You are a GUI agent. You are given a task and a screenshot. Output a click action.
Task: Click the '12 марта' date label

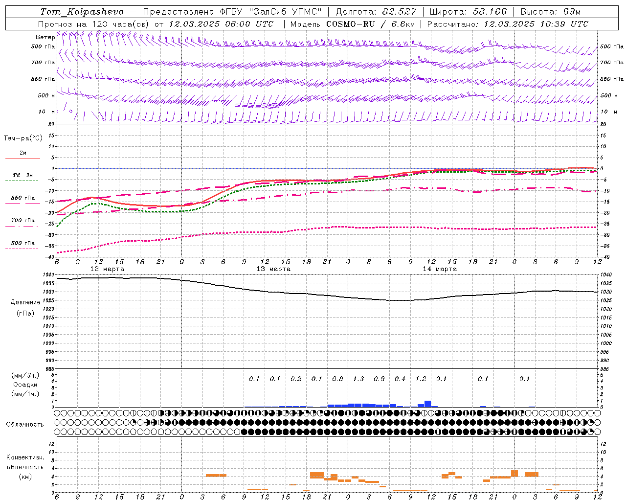(108, 269)
